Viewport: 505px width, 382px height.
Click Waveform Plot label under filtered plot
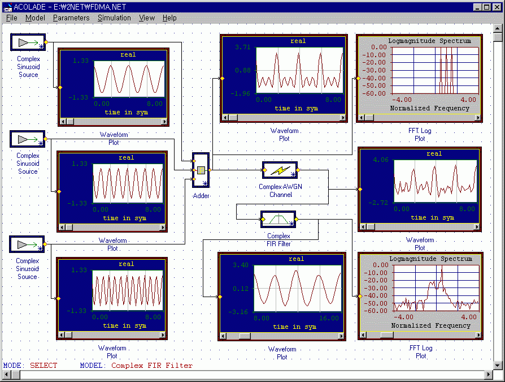282,353
